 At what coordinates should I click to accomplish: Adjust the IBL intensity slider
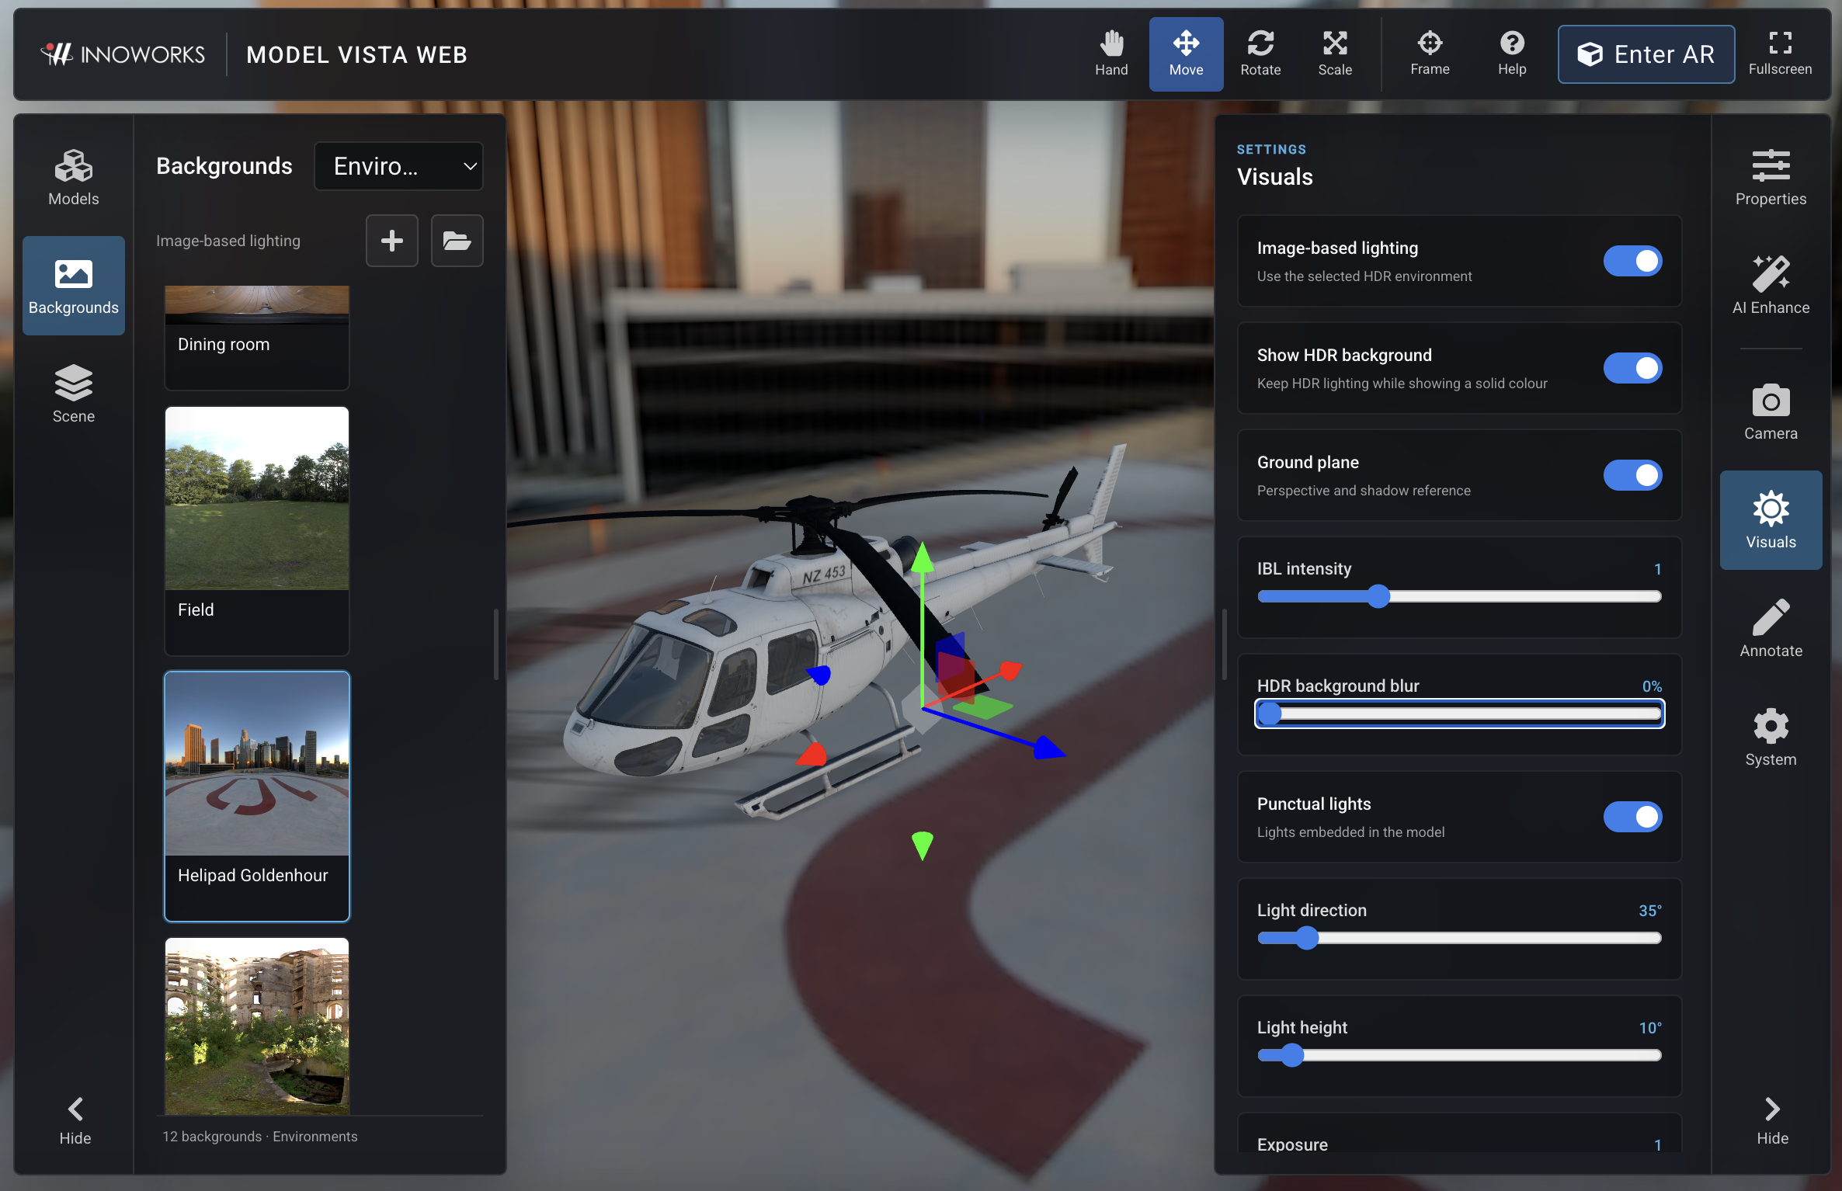tap(1459, 596)
